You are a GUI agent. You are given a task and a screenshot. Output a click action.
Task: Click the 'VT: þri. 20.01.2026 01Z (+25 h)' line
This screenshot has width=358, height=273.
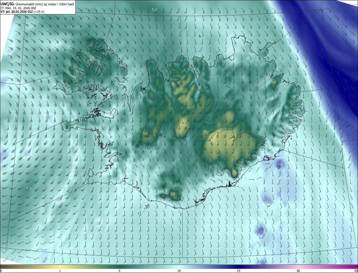(22, 12)
